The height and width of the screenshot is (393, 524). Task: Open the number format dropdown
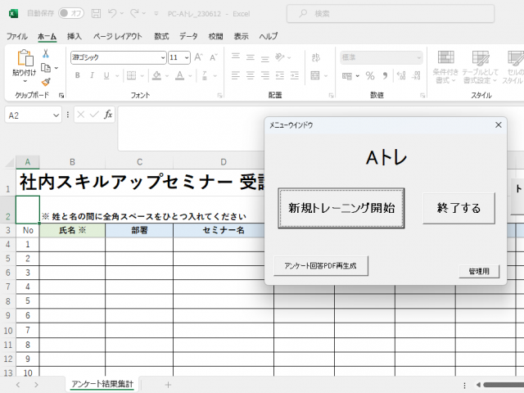pos(418,58)
